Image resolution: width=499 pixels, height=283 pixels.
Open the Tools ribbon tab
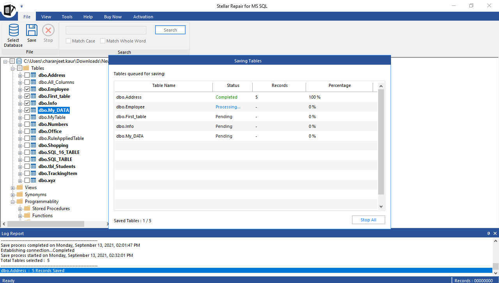[67, 17]
